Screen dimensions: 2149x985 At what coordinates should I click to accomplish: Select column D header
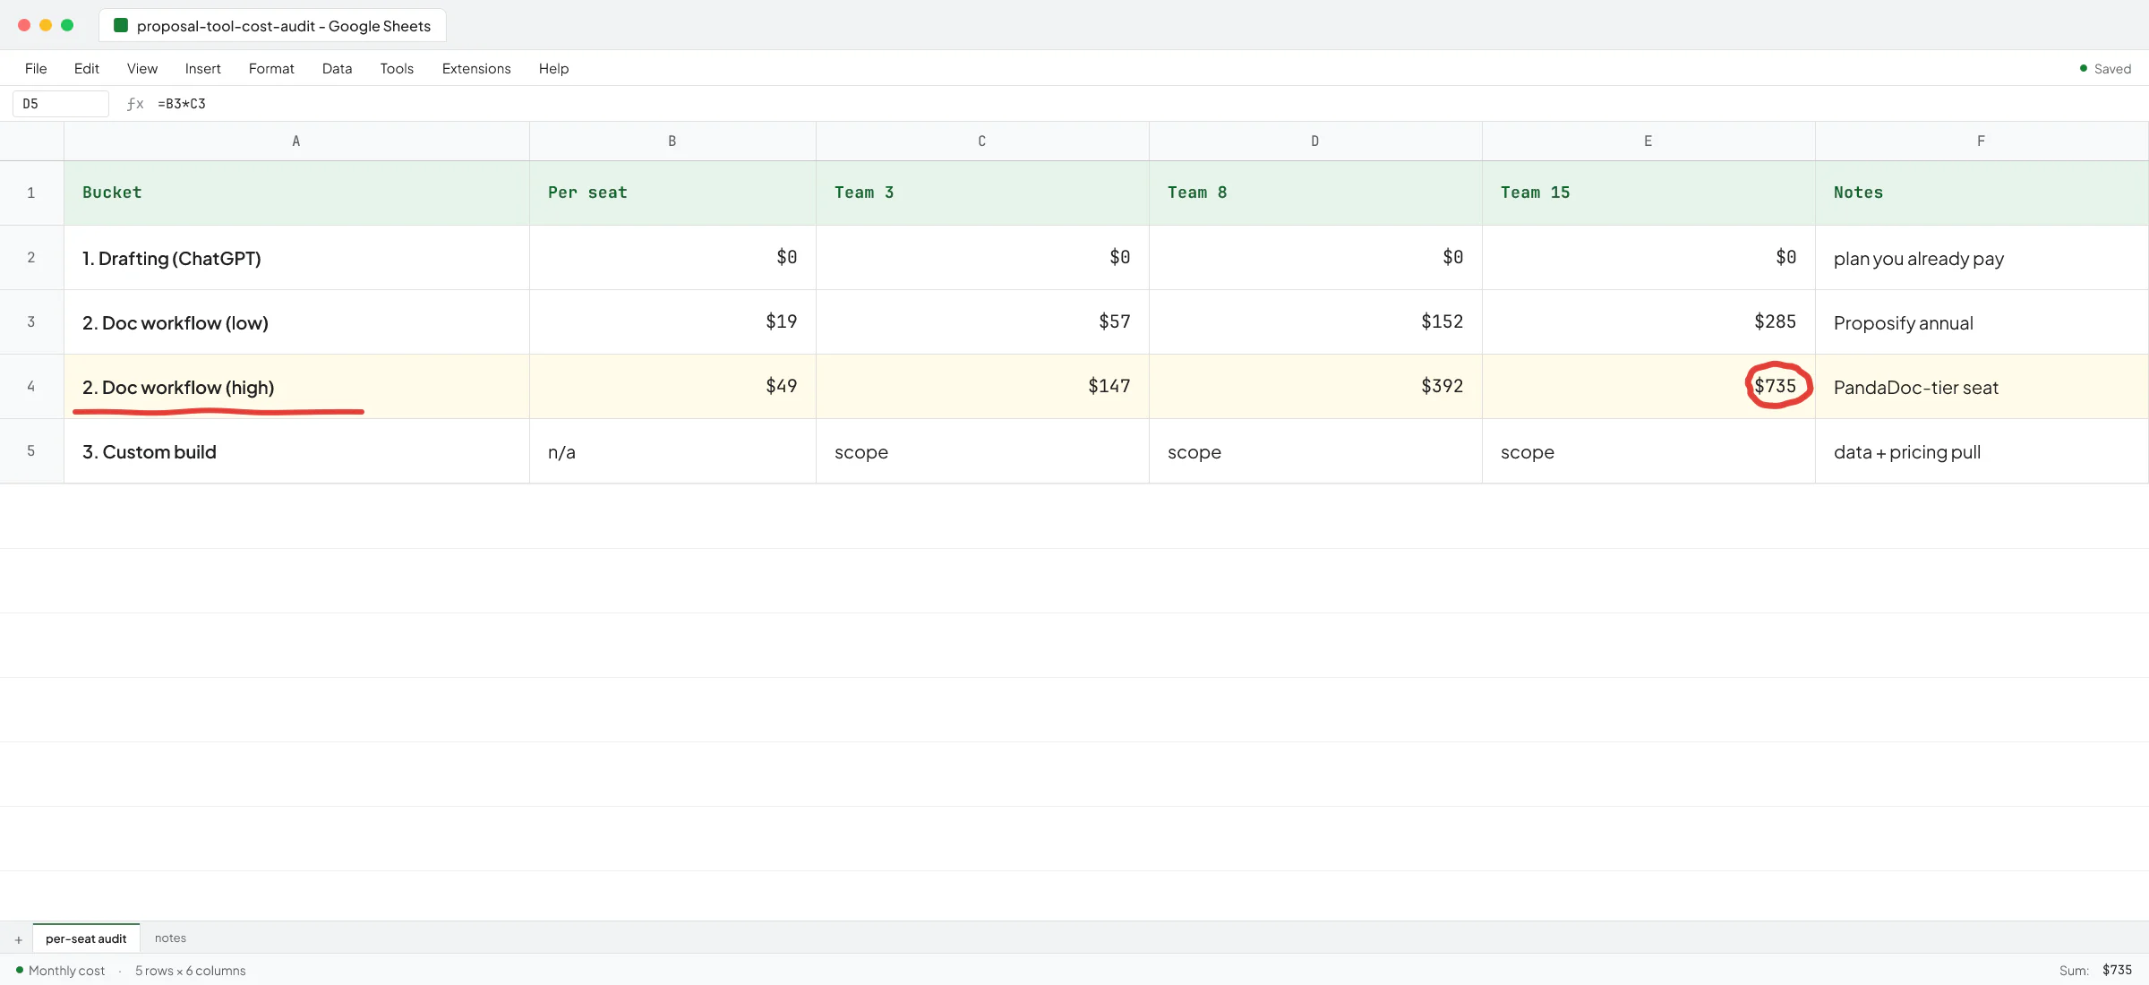[x=1315, y=141]
